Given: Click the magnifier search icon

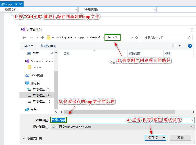Looking at the screenshot, I should tap(189, 37).
